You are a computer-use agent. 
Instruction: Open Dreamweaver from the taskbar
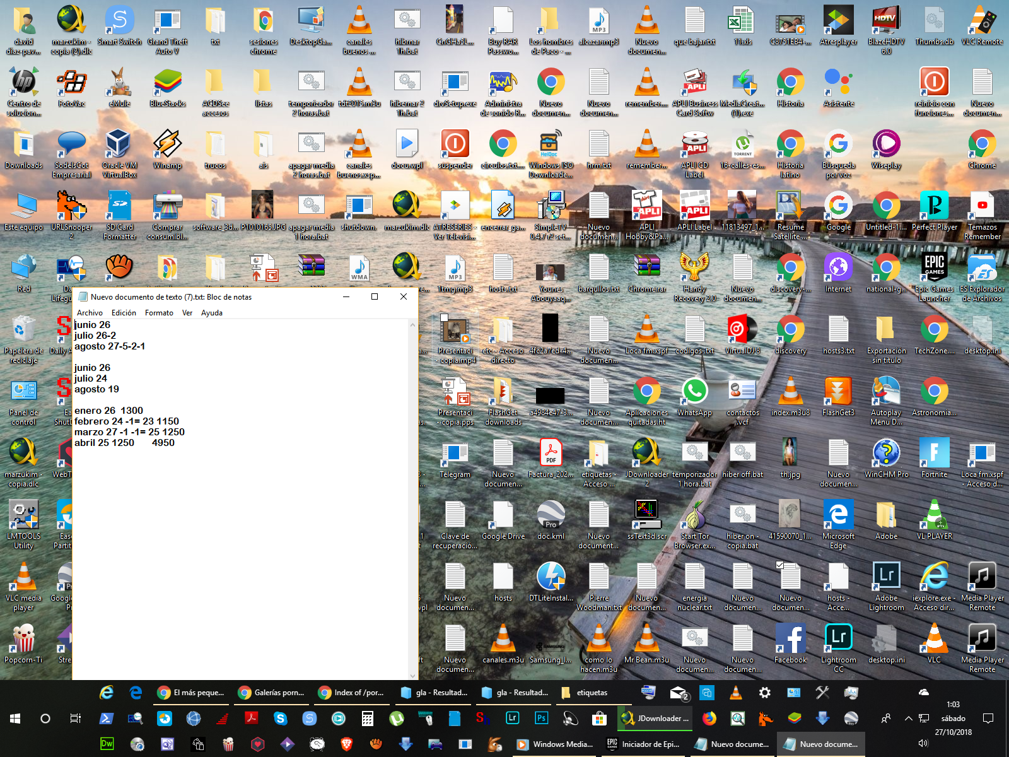point(107,744)
